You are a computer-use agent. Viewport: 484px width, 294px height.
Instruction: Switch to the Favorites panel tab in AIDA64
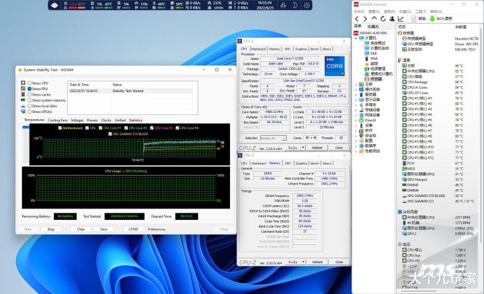pyautogui.click(x=373, y=26)
